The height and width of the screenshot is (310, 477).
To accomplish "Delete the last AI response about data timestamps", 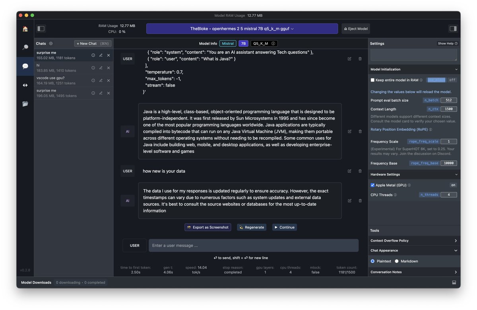I will [360, 201].
